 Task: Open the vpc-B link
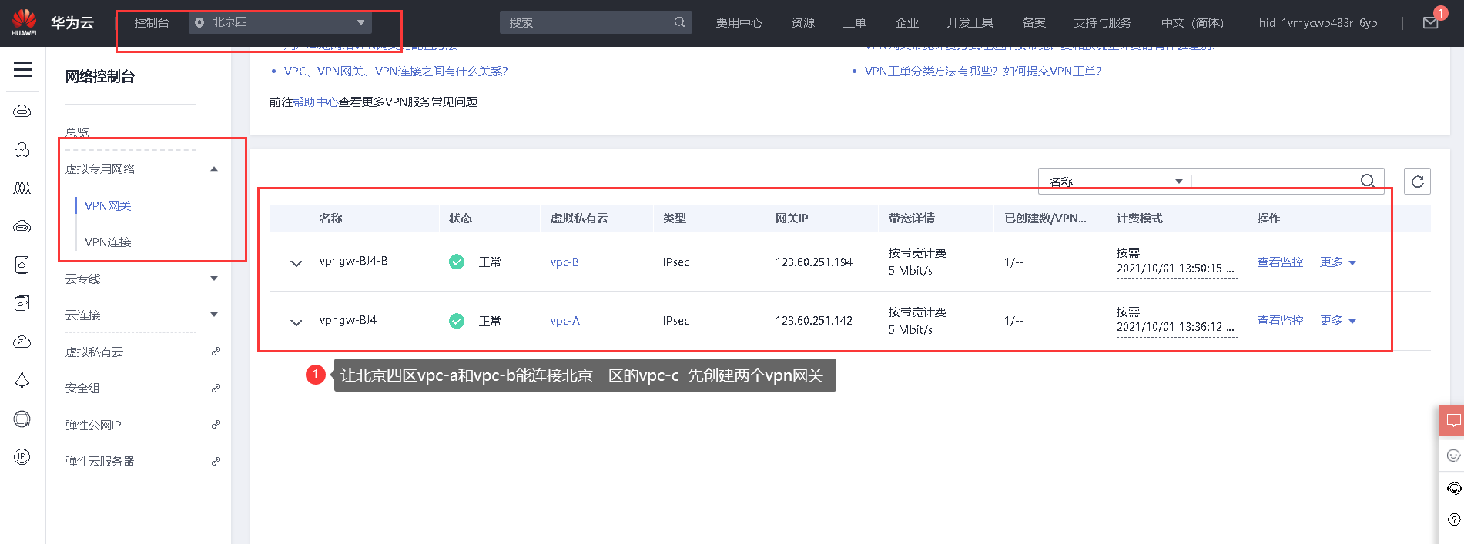564,262
